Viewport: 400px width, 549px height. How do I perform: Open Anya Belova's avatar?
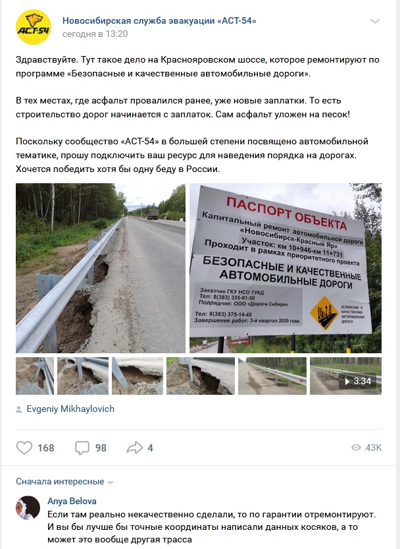28,507
